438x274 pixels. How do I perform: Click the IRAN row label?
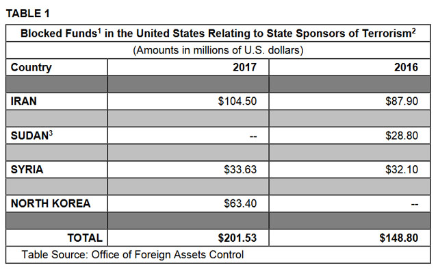(x=25, y=101)
